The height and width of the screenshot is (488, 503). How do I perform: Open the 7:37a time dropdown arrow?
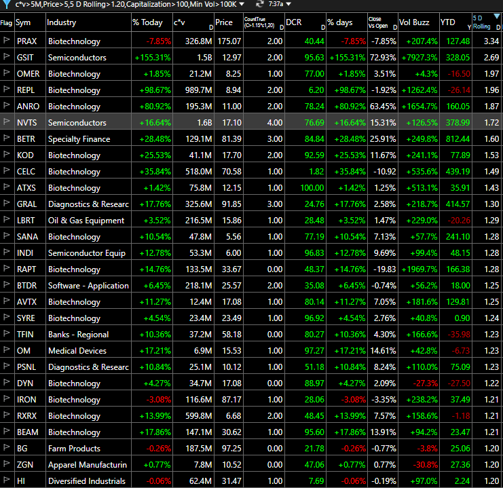288,4
